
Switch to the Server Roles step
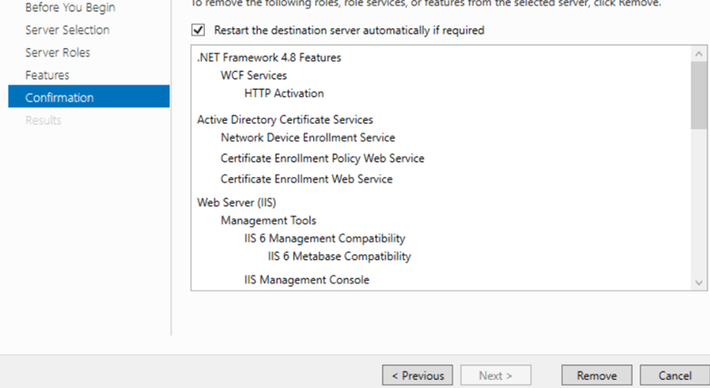57,53
